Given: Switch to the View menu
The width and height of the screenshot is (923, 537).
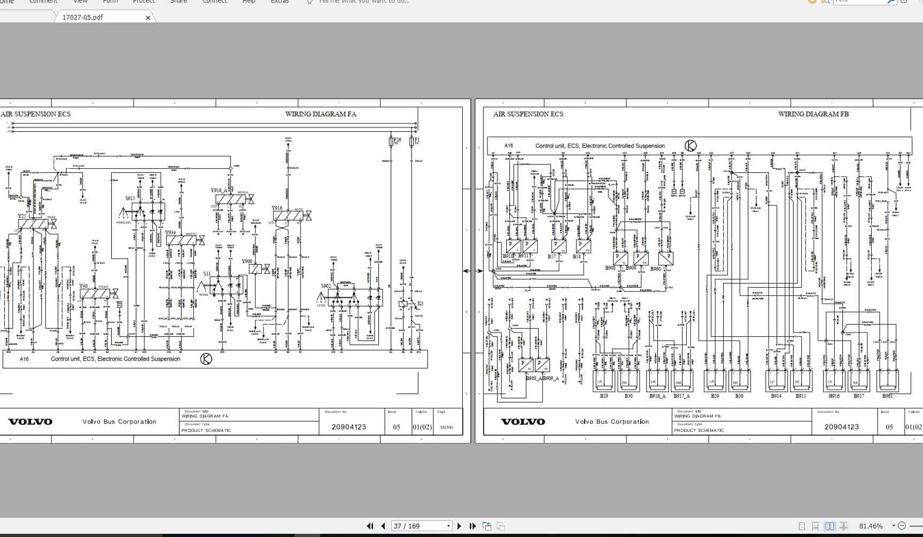Looking at the screenshot, I should pyautogui.click(x=80, y=2).
